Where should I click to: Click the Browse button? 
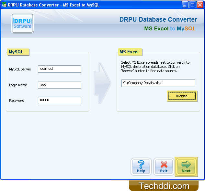[x=182, y=96]
